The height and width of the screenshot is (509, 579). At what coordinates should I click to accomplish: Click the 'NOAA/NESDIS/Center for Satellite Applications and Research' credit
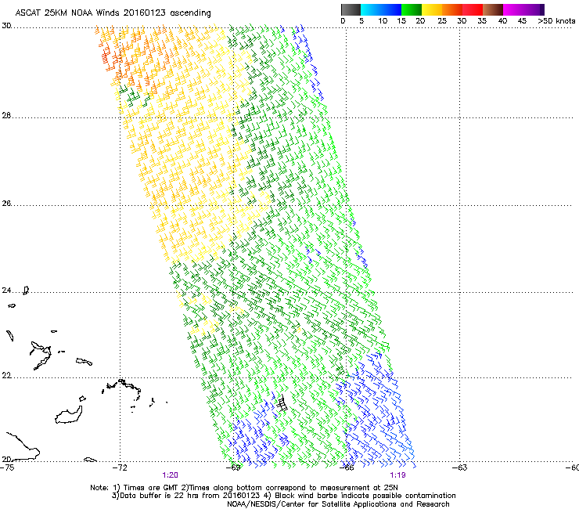click(338, 504)
